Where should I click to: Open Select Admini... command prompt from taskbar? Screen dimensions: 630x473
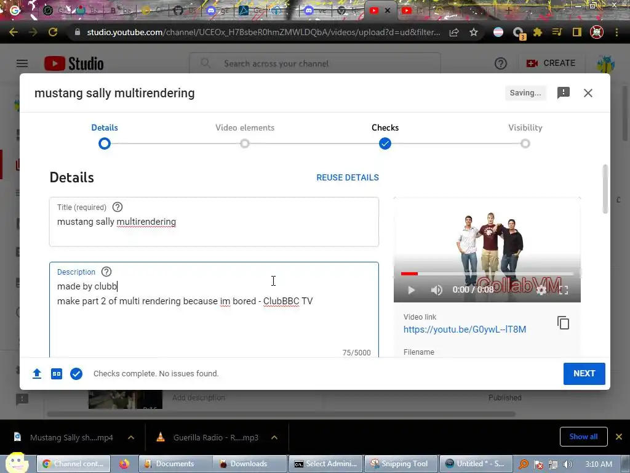(326, 464)
